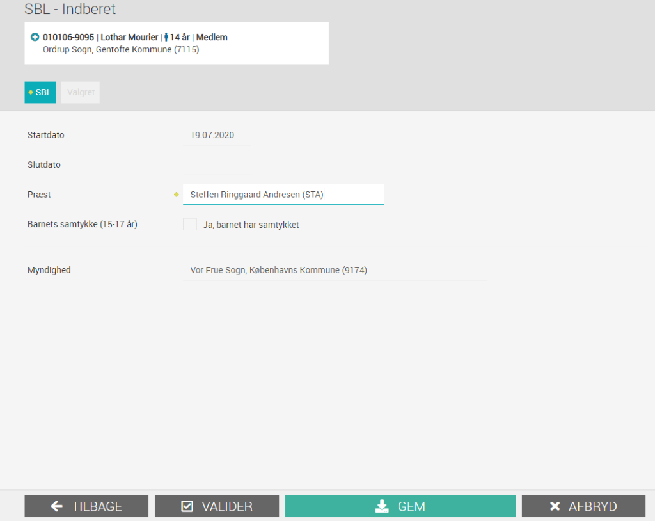Click the Myndighed field

click(x=335, y=270)
